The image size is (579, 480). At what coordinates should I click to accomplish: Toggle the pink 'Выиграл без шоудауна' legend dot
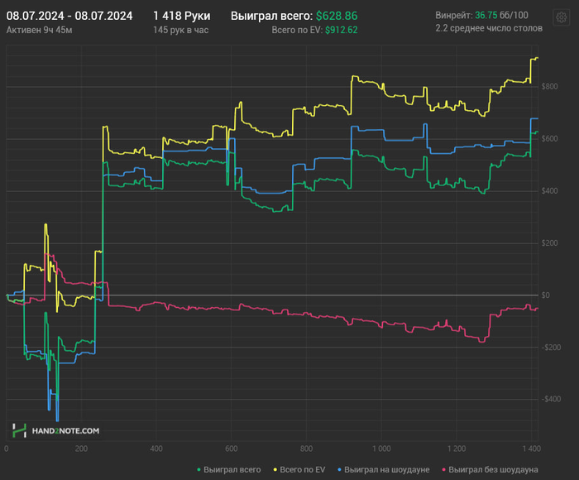click(x=443, y=469)
